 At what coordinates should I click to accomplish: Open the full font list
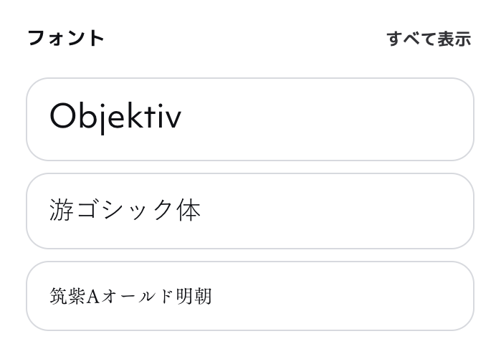(428, 39)
